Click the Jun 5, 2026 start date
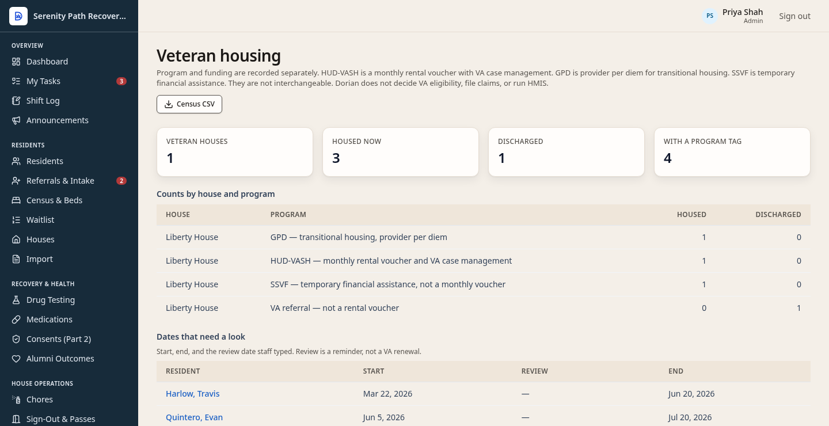This screenshot has height=426, width=829. pos(384,417)
